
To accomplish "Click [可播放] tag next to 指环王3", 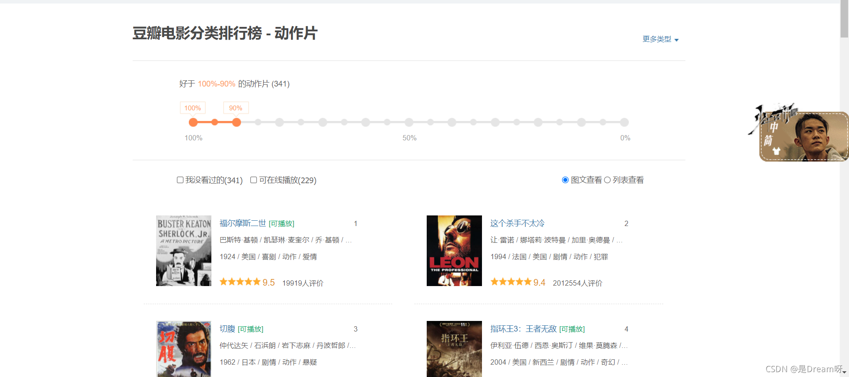I will (572, 329).
